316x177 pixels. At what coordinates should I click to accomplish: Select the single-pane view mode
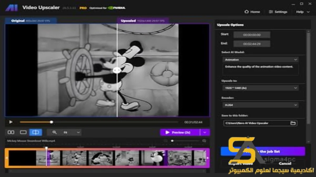[x=23, y=132]
